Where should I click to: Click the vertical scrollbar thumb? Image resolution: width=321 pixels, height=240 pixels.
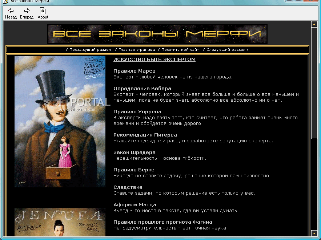pos(314,84)
